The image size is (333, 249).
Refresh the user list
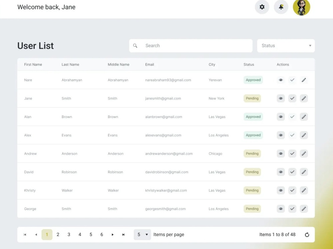[x=307, y=235]
